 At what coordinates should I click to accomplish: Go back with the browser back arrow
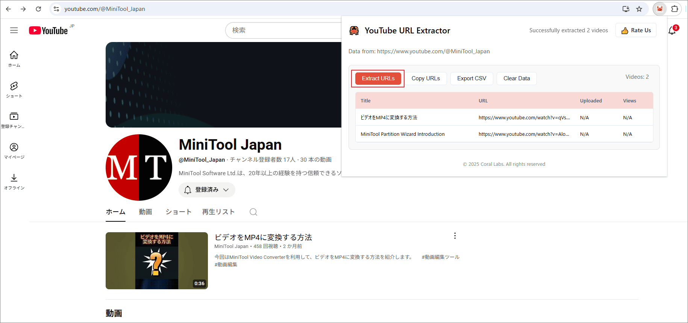[x=8, y=9]
